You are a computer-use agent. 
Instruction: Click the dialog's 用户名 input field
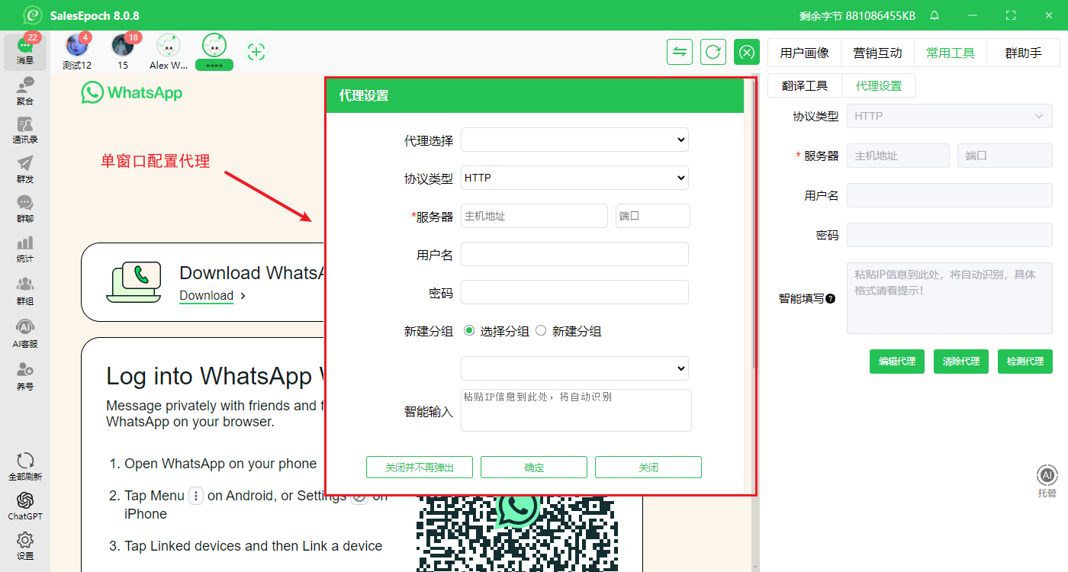(x=574, y=254)
